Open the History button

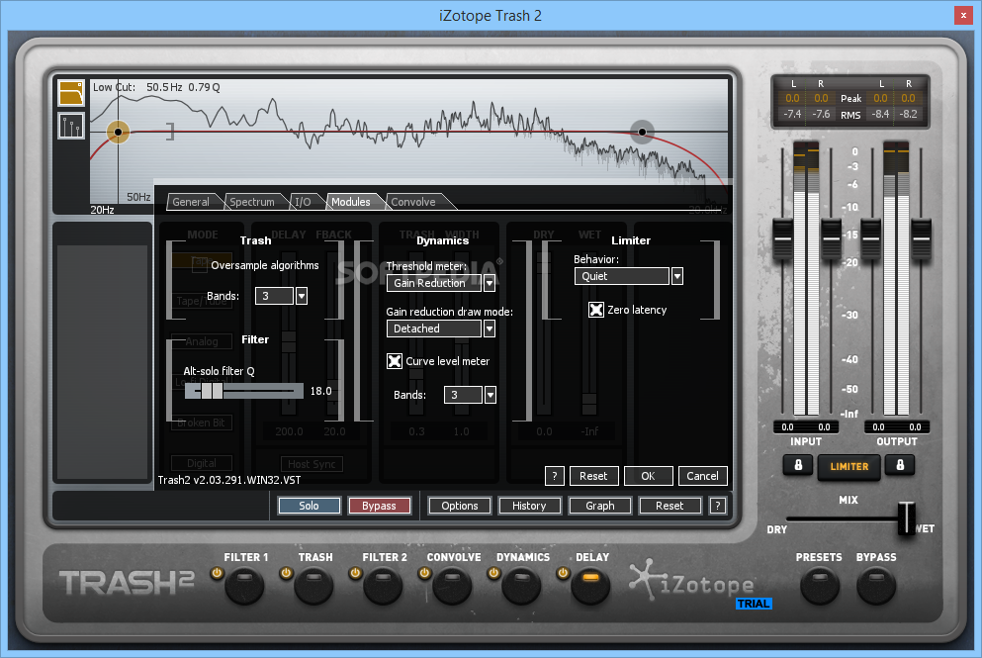tap(529, 506)
